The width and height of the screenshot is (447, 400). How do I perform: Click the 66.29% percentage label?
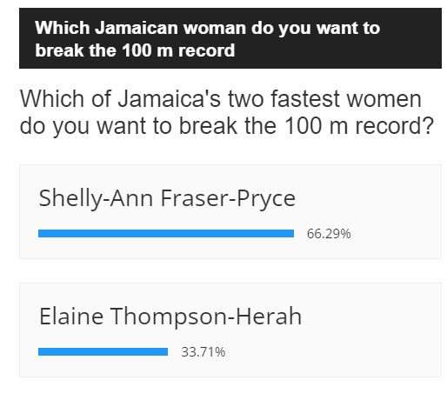[x=329, y=234]
